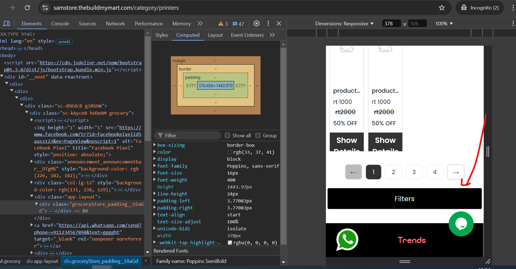Expand the padding-left computed property

coord(155,200)
